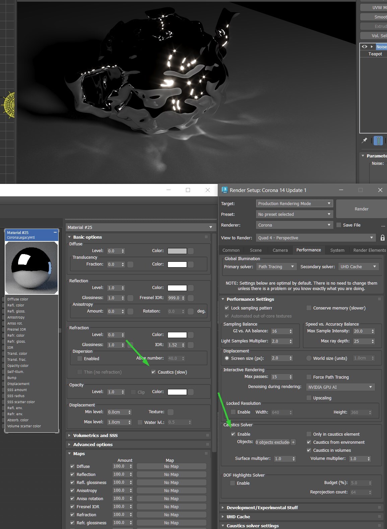387x529 pixels.
Task: Click the Reflection No Map button
Action: (x=171, y=474)
